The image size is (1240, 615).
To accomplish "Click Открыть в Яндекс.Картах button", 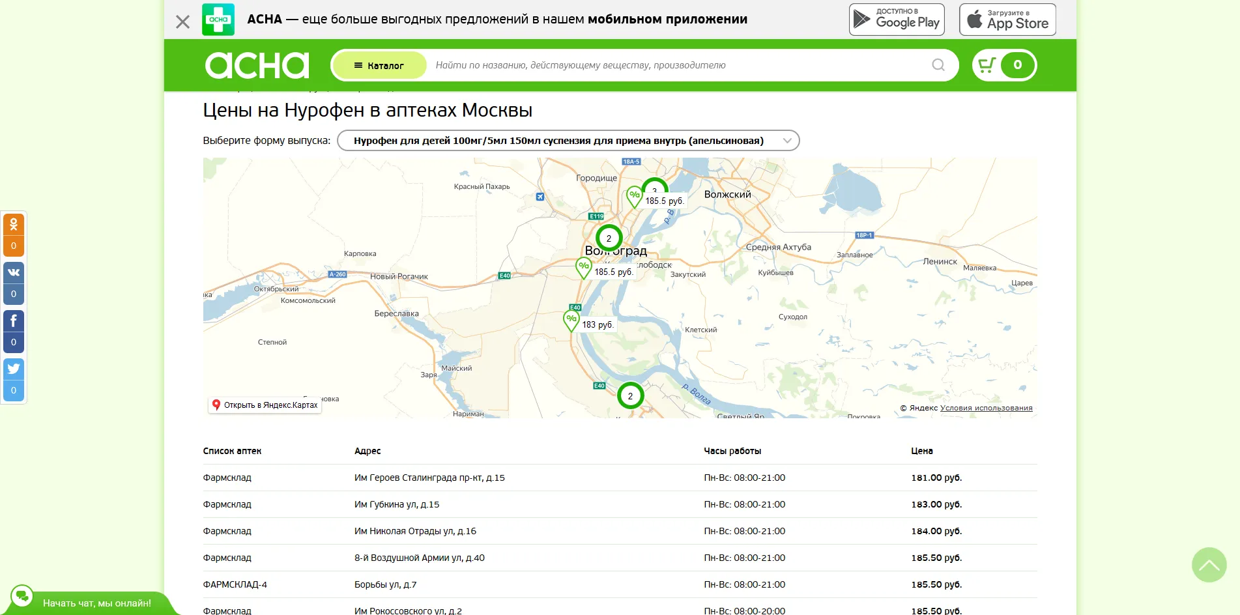I will tap(265, 405).
